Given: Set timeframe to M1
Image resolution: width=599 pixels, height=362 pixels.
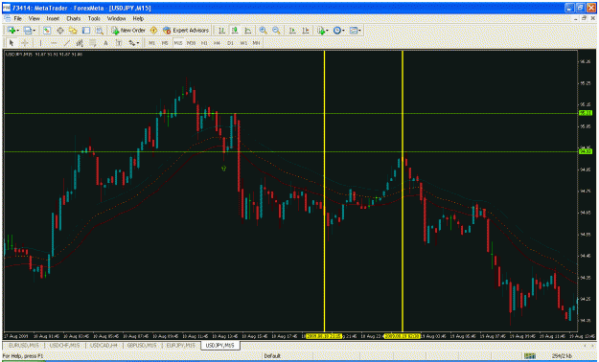Looking at the screenshot, I should click(152, 43).
